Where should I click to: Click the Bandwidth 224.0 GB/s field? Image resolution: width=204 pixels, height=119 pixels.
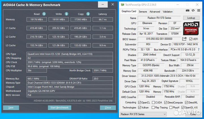point(188,71)
